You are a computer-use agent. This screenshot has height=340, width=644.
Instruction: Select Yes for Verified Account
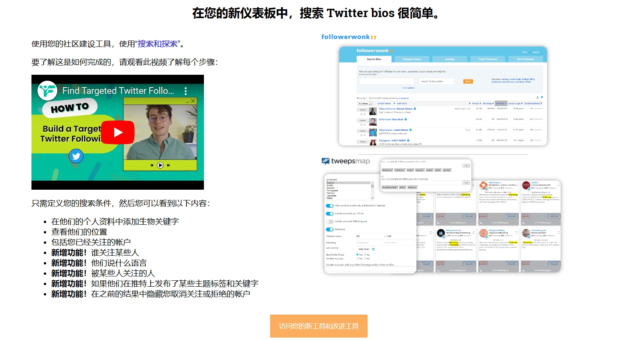(x=357, y=258)
